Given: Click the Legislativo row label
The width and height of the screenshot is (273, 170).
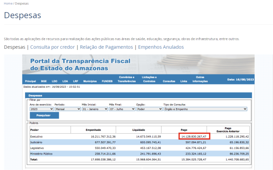Looking at the screenshot, I should [37, 148].
